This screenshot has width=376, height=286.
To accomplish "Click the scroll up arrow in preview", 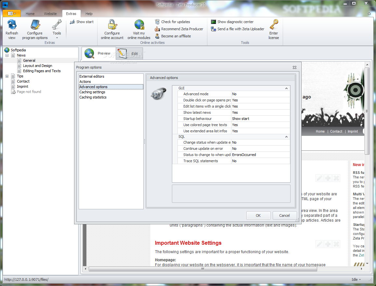I will pos(367,65).
